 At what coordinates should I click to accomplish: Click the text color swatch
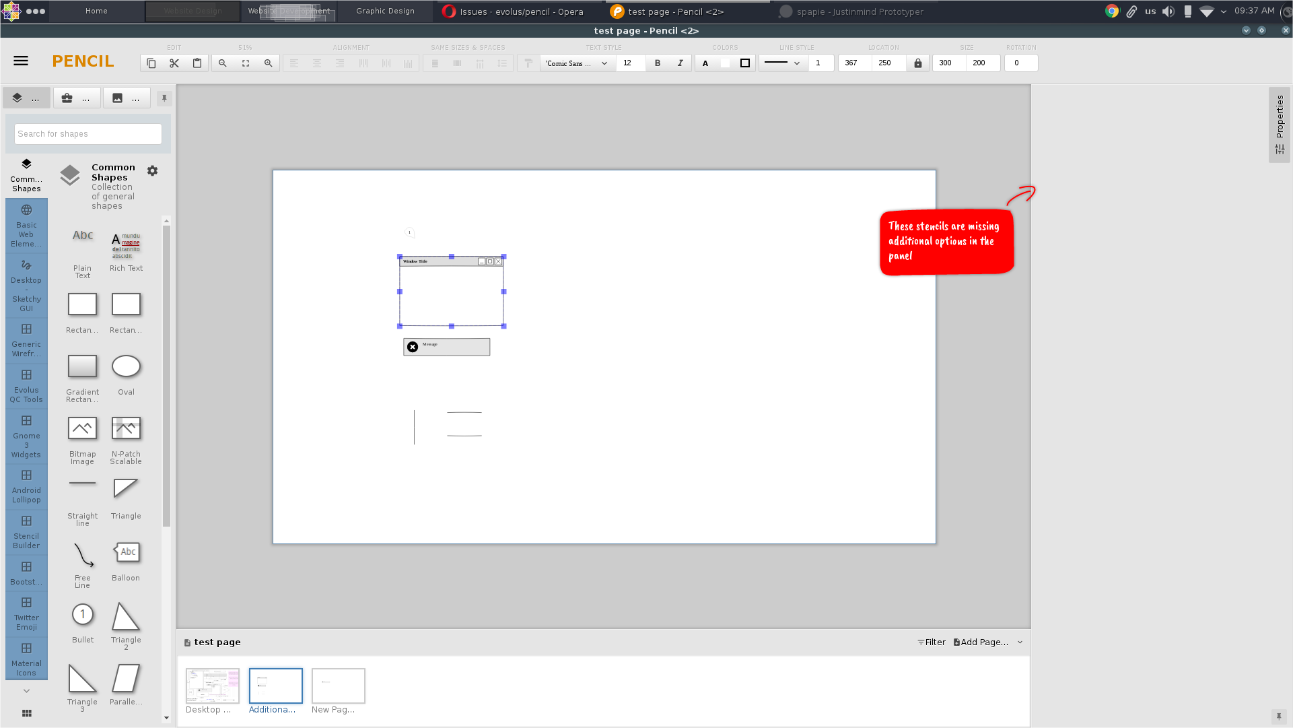click(705, 63)
